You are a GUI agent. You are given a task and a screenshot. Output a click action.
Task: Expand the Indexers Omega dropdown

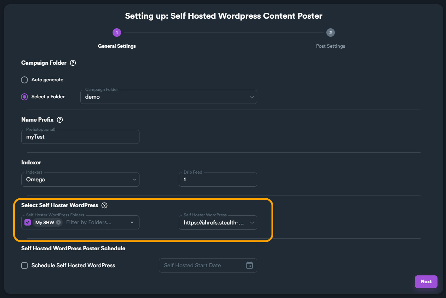[80, 180]
